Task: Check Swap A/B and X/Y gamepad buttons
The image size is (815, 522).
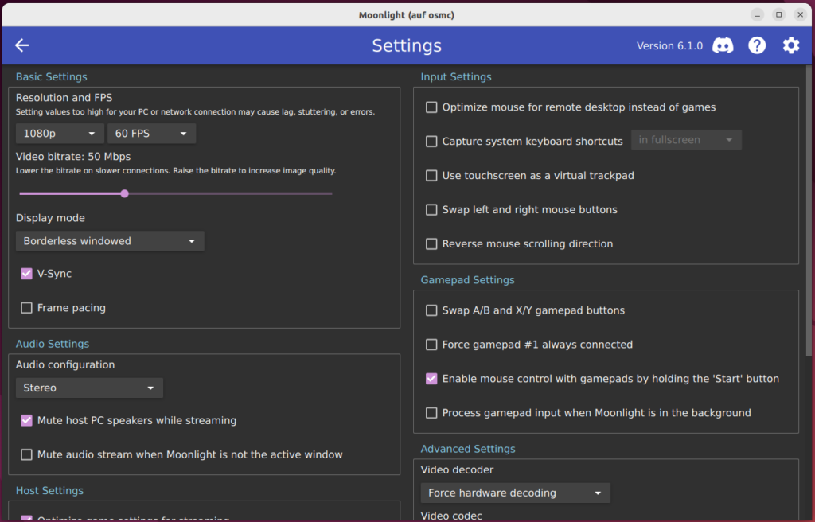Action: 431,310
